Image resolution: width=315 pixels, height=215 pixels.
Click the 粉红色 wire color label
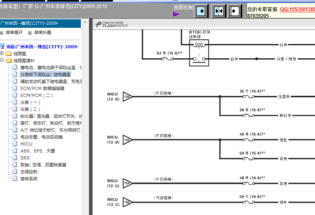[x=285, y=115]
